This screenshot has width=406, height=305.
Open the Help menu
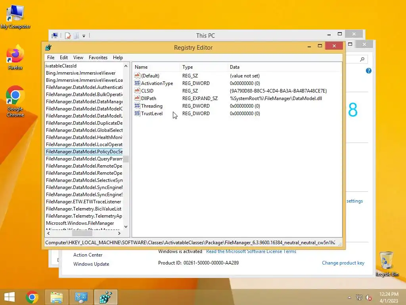click(118, 58)
